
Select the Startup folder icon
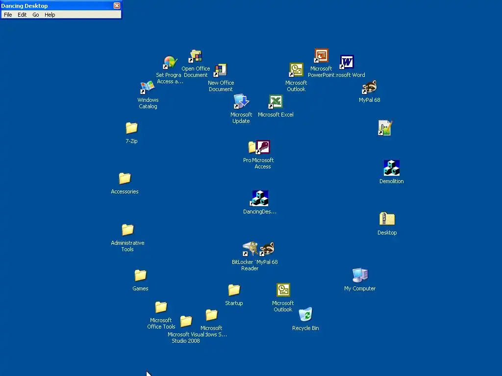pos(234,290)
